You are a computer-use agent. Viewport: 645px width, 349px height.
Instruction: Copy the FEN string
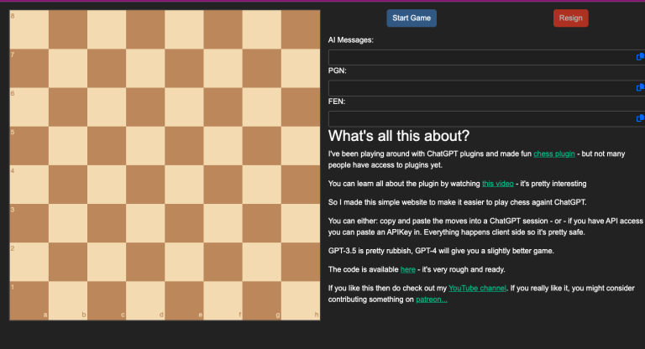[x=640, y=118]
